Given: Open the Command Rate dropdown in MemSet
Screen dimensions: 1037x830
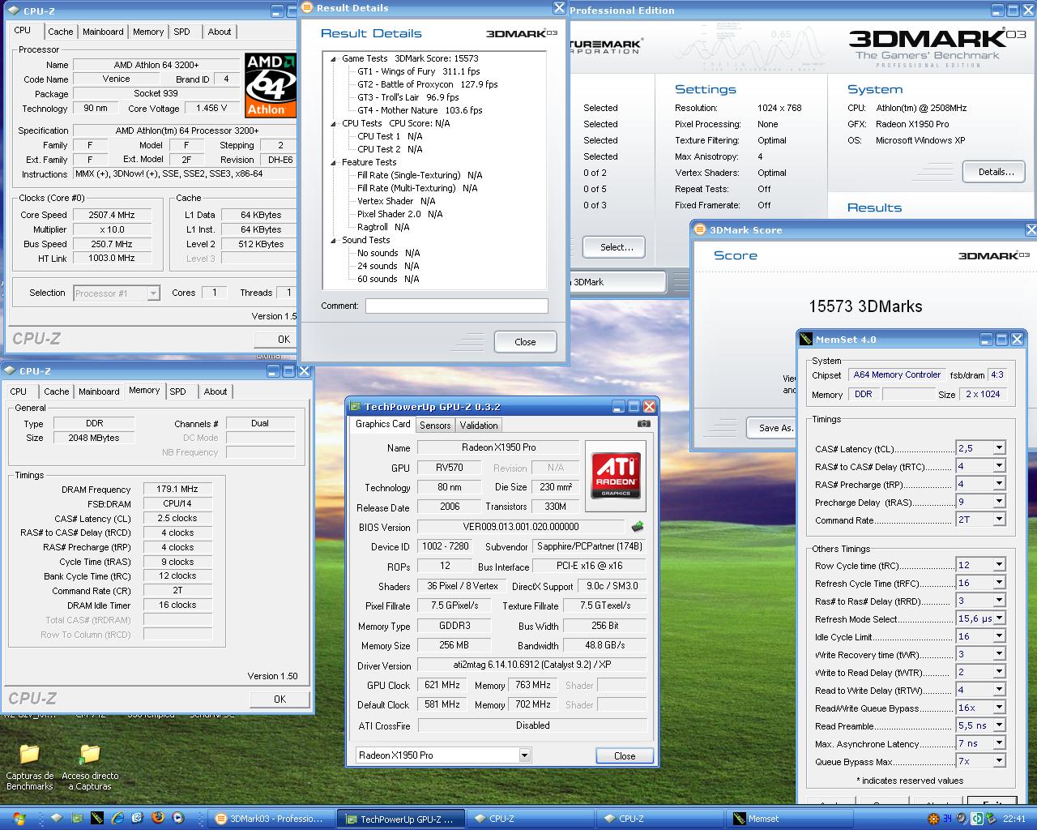Looking at the screenshot, I should pos(999,520).
